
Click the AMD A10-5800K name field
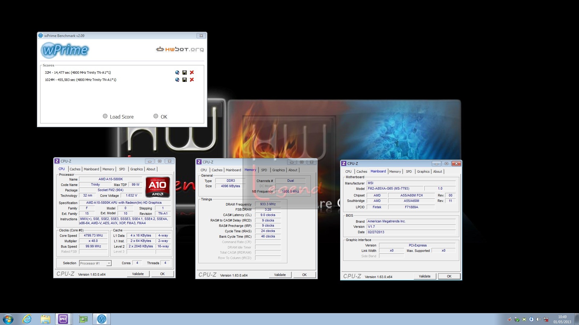coord(111,179)
